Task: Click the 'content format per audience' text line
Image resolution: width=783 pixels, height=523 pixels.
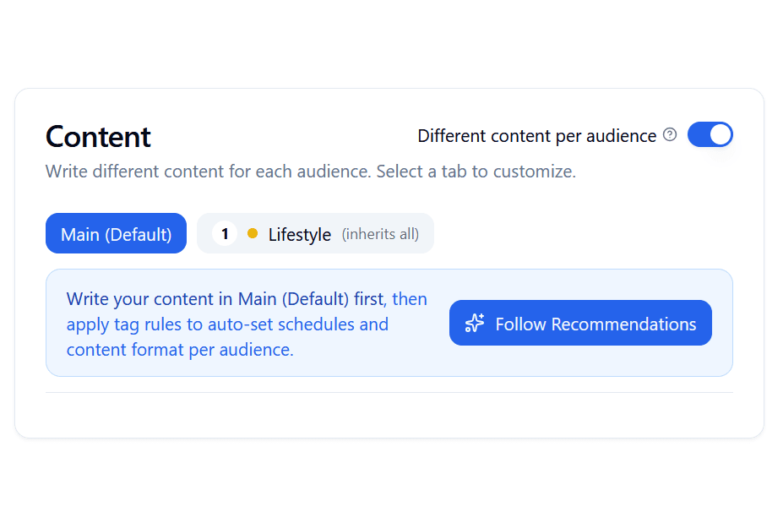Action: [x=180, y=350]
